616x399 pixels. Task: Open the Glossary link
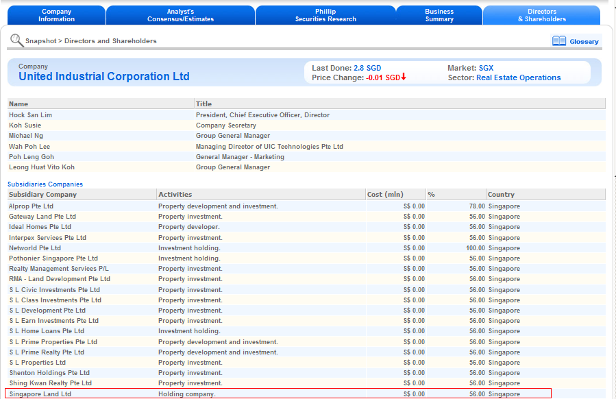(x=584, y=42)
